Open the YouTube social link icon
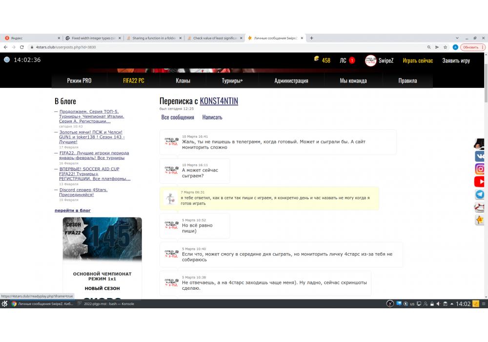Image resolution: width=488 pixels, height=342 pixels. point(480,182)
